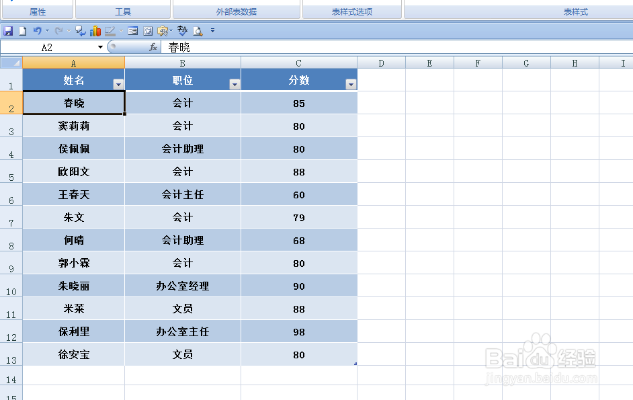Open the 分数 column filter dropdown

[351, 84]
